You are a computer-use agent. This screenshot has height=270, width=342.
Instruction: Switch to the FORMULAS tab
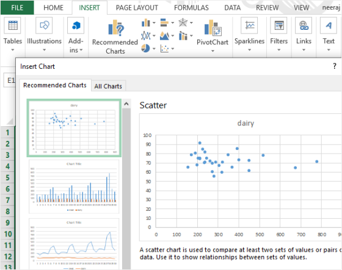[x=191, y=8]
